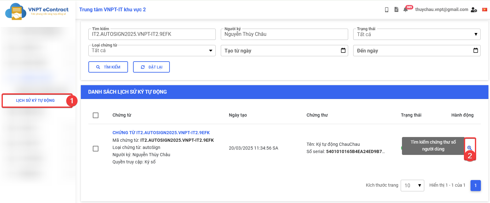
Task: Open the notifications bell with 385 badge
Action: click(406, 10)
